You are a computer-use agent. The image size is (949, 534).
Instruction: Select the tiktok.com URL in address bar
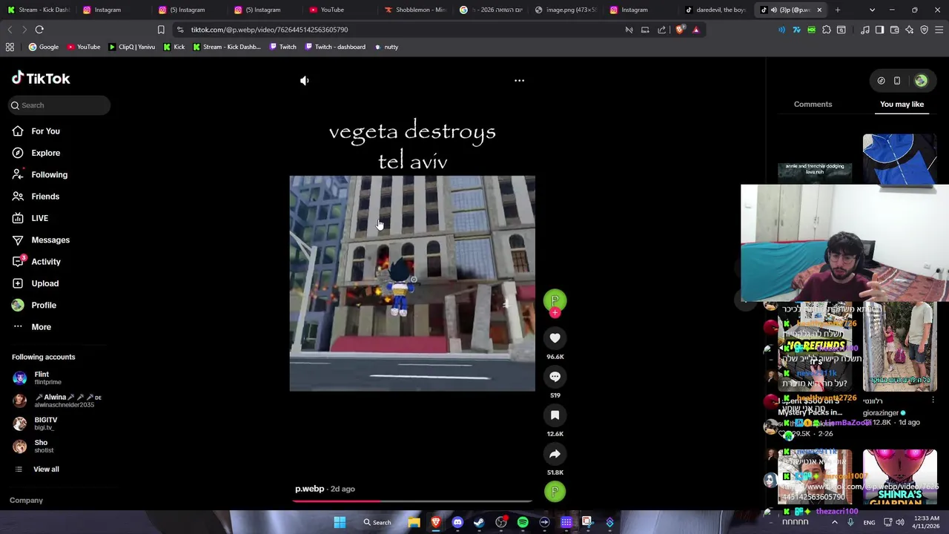269,30
